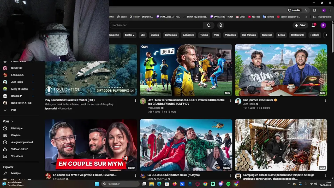This screenshot has height=188, width=334.
Task: Open Spotify from the taskbar
Action: [x=228, y=184]
